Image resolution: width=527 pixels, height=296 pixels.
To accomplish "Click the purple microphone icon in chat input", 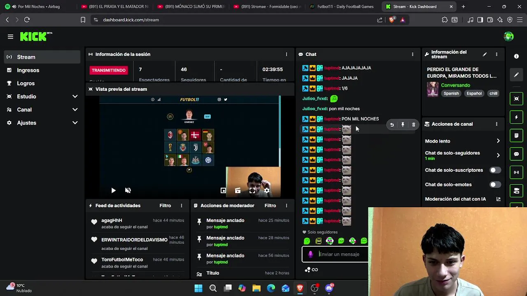I will tap(310, 254).
